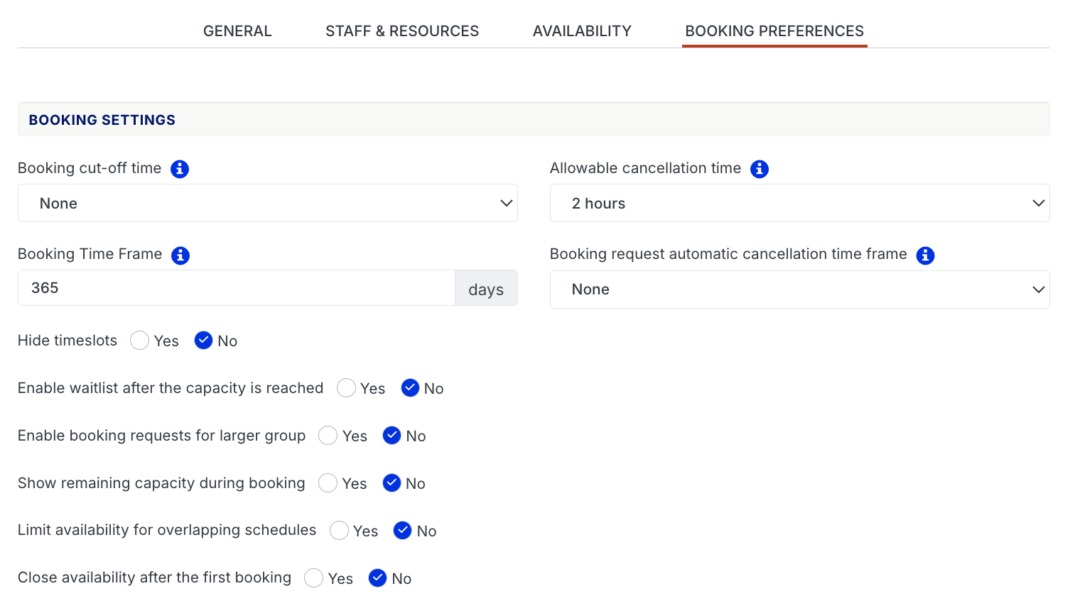Click info icon next to Allowable cancellation time
Viewport: 1080px width, 613px height.
click(760, 169)
